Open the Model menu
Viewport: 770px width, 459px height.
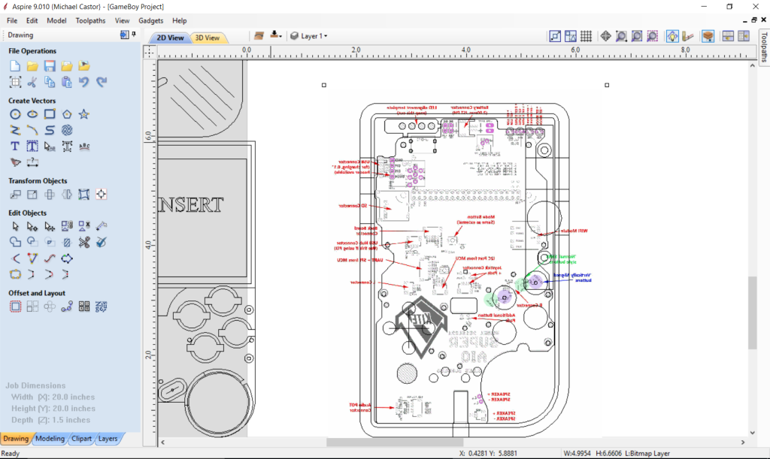pyautogui.click(x=56, y=20)
